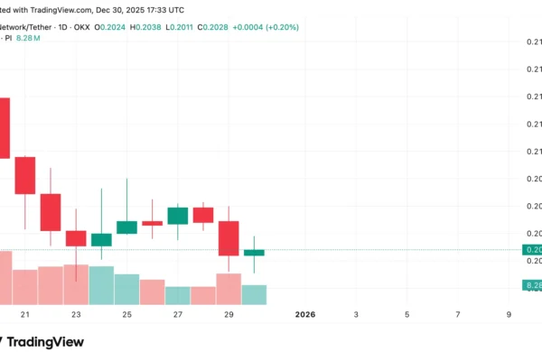Viewport: 542px width, 361px height.
Task: Click the 2026 label on the time axis
Action: [305, 315]
